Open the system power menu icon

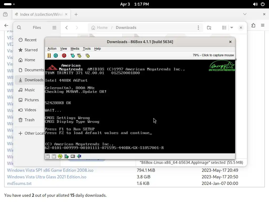263,4
